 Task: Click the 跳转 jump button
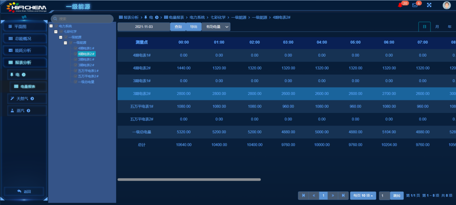[x=397, y=196]
